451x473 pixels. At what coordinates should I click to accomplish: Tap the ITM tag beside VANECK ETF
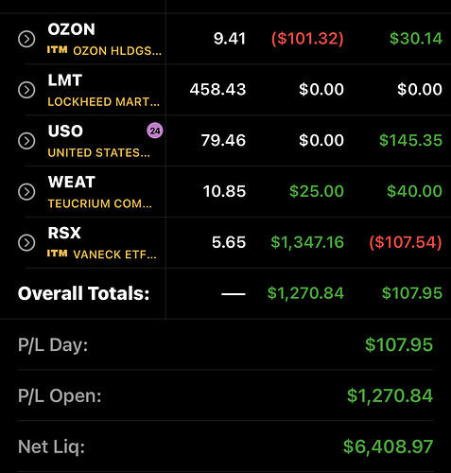coord(57,254)
